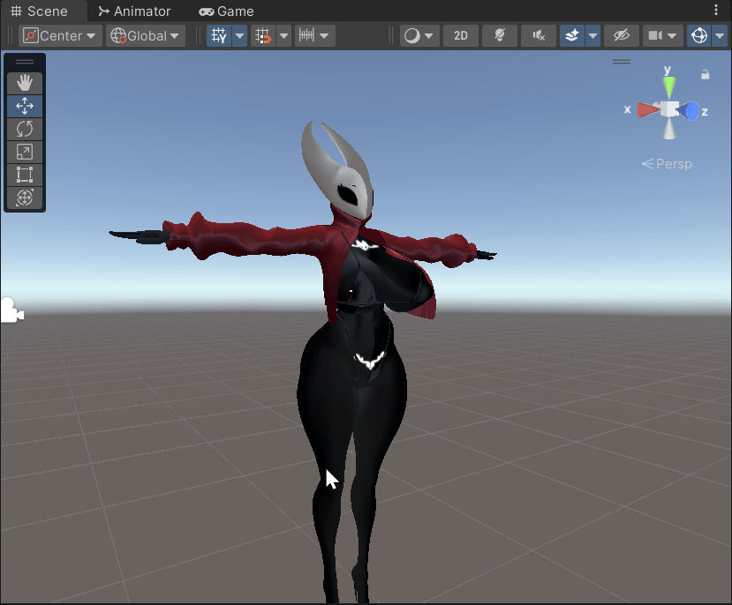
Task: Select the Move tool
Action: (25, 106)
